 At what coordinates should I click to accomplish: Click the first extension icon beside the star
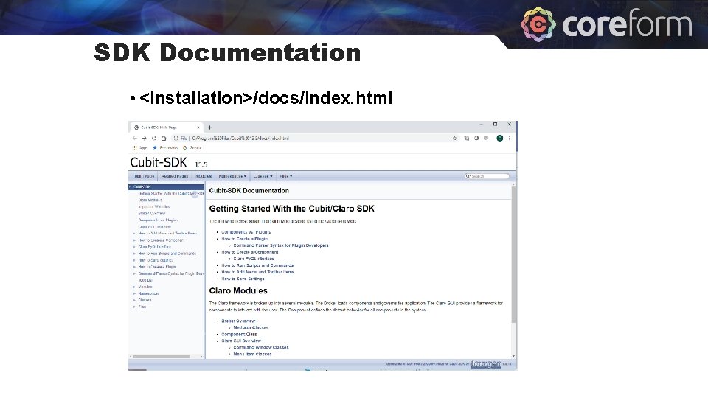(x=466, y=138)
